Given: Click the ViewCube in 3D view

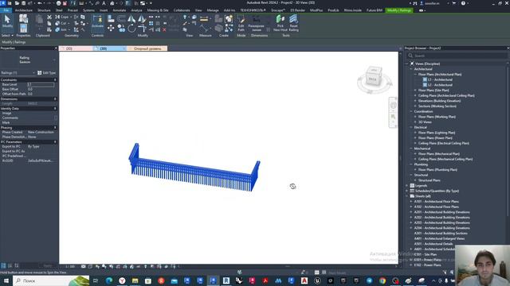Looking at the screenshot, I should [x=374, y=77].
